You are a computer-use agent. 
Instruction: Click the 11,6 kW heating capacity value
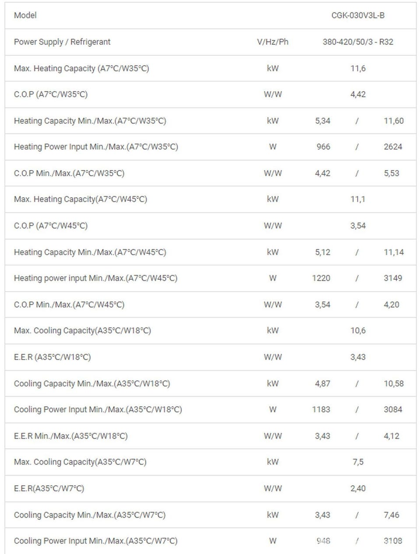[357, 68]
